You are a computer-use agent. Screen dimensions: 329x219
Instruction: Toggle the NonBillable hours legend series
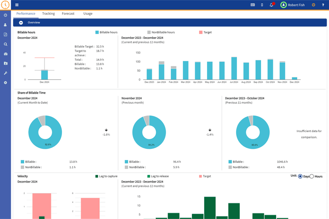point(161,32)
